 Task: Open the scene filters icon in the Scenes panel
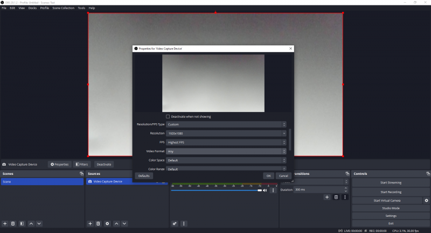[x=22, y=223]
